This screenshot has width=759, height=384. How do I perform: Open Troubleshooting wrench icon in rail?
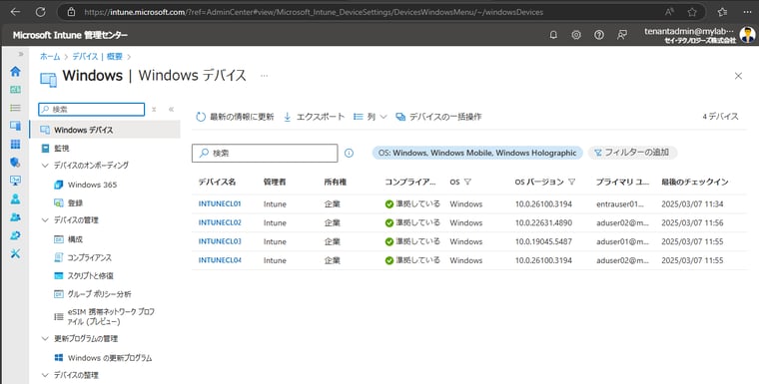coord(16,253)
